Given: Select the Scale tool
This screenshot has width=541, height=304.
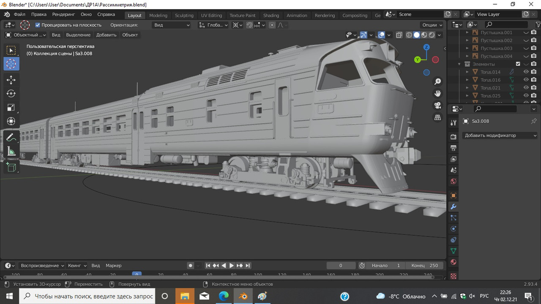Looking at the screenshot, I should (x=11, y=107).
